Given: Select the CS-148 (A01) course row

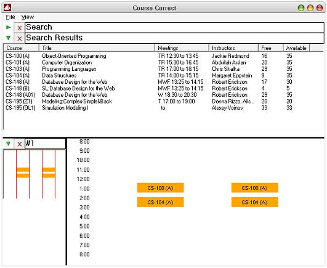Looking at the screenshot, I should click(x=164, y=95).
